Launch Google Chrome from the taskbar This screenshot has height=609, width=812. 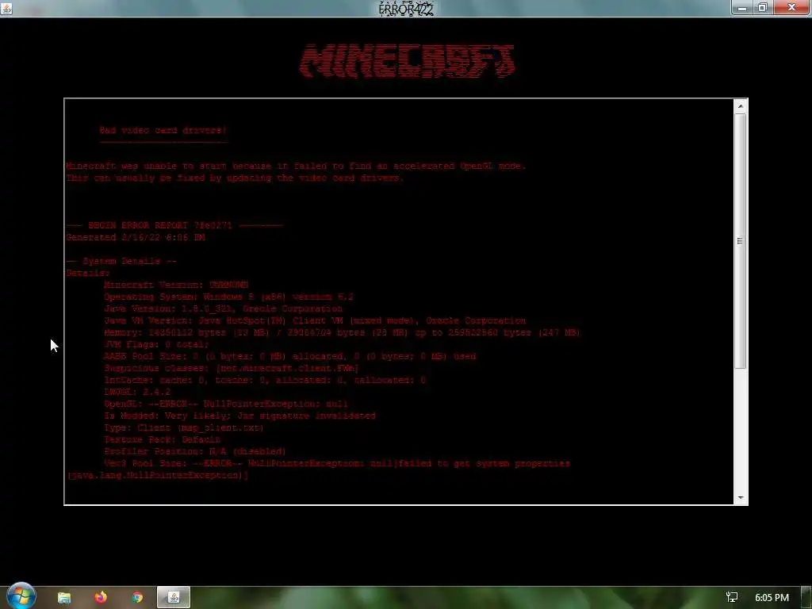point(137,598)
